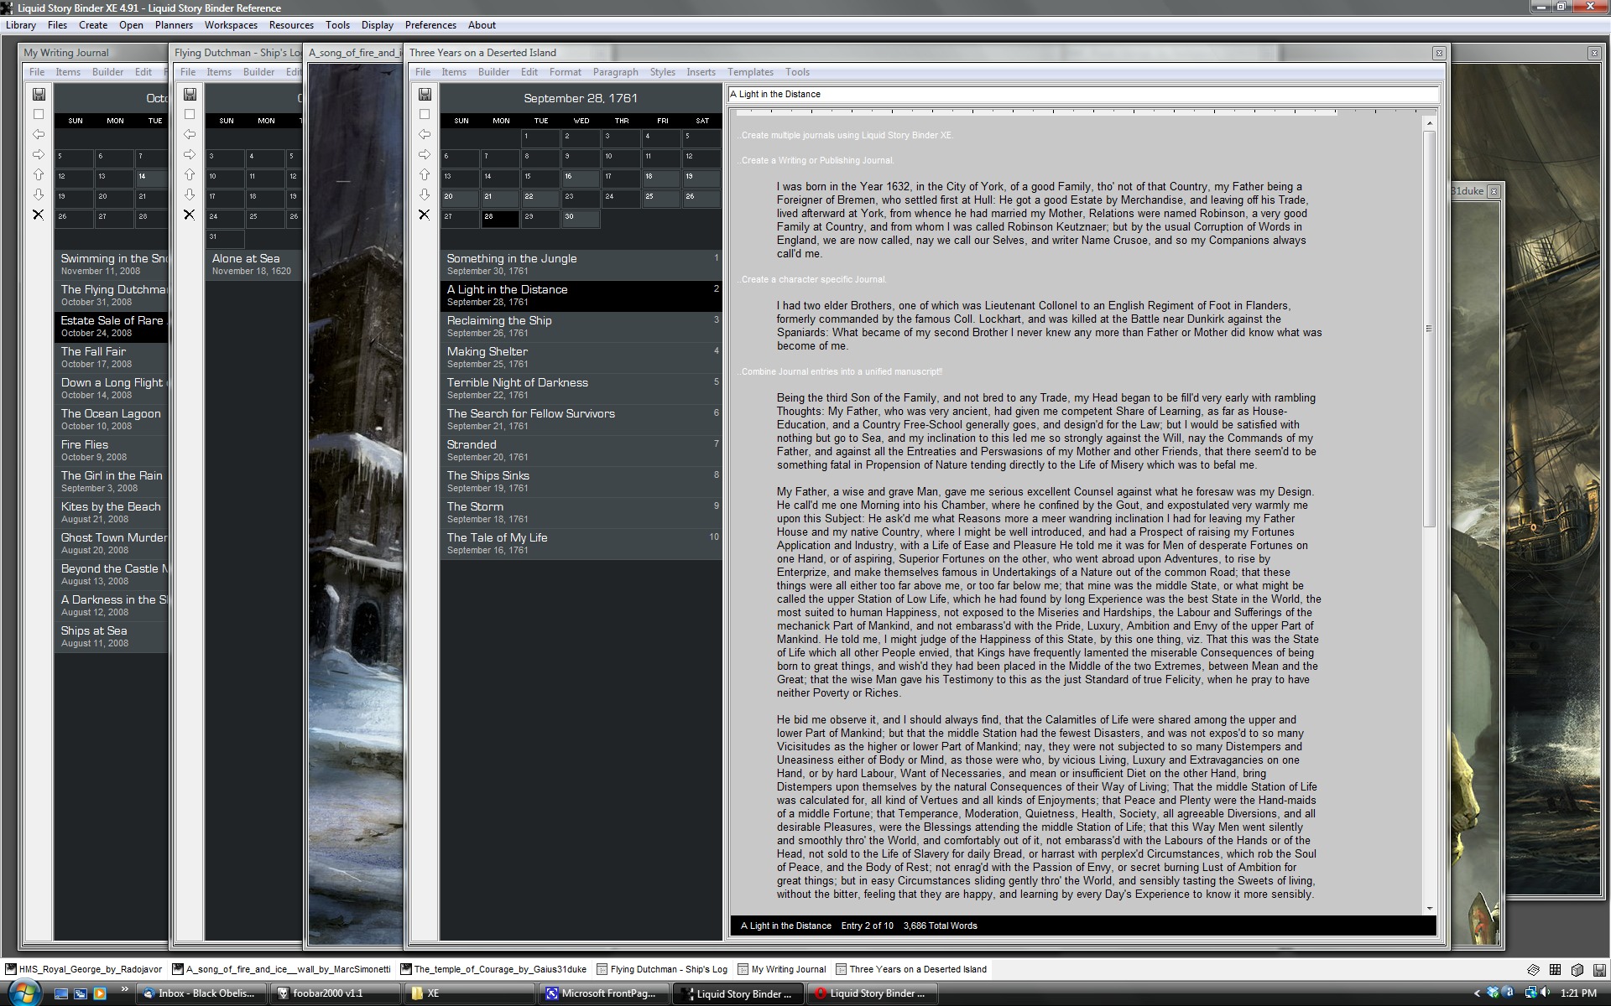Click the X delete icon in the Deserted Island sidebar
Screen dimensions: 1611x1006
click(x=425, y=215)
